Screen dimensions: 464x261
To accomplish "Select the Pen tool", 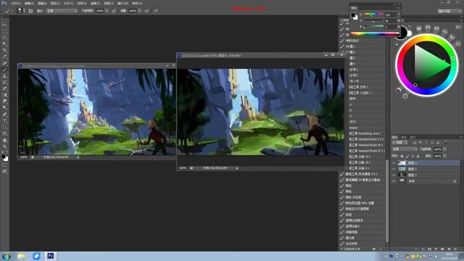I will pos(4,114).
